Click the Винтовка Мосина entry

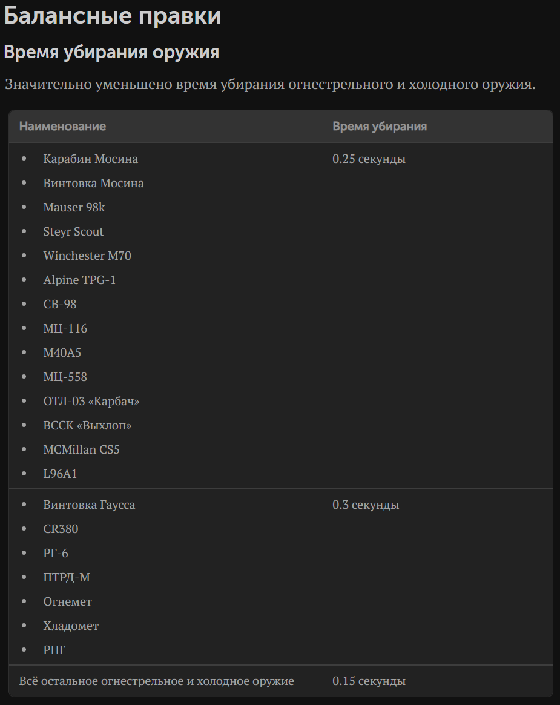point(93,183)
